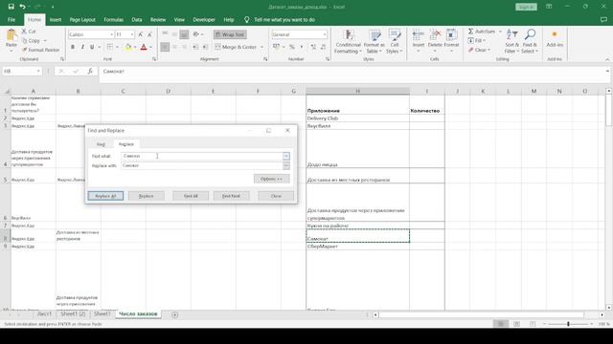Open Replace with history dropdown
Image resolution: width=613 pixels, height=344 pixels.
click(x=286, y=165)
